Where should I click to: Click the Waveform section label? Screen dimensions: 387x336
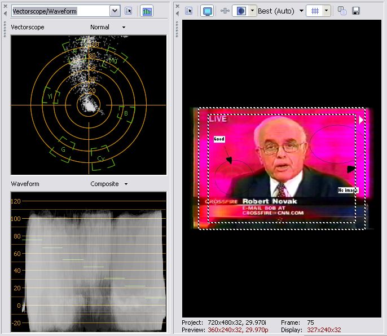(x=25, y=184)
